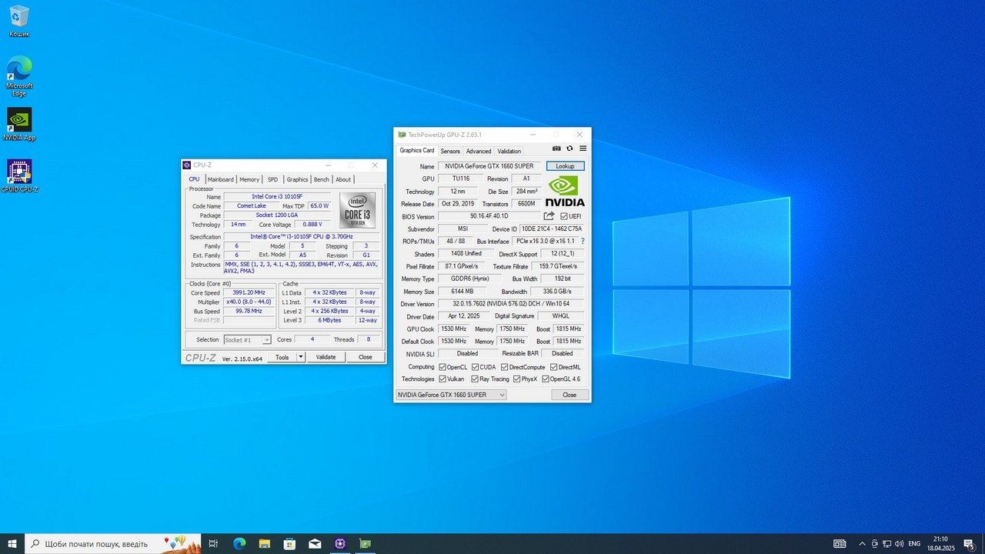Toggle the UEFI checkbox
This screenshot has height=554, width=985.
tap(563, 216)
